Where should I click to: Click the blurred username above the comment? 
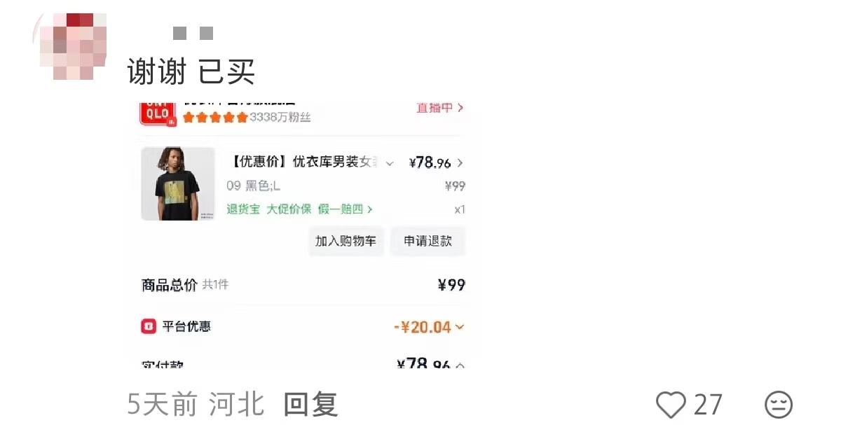193,33
